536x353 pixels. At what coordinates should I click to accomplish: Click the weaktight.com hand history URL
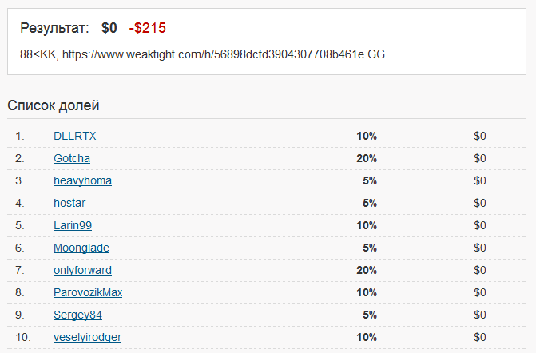coord(213,54)
